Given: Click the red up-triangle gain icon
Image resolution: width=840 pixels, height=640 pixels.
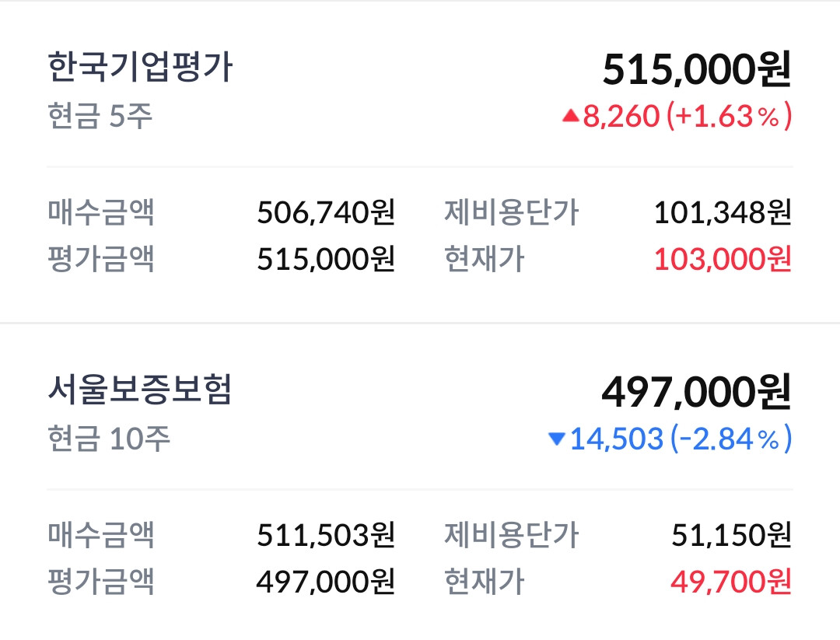Looking at the screenshot, I should tap(570, 117).
